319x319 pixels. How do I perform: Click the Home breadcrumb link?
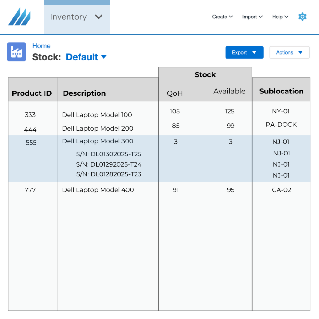tap(41, 46)
